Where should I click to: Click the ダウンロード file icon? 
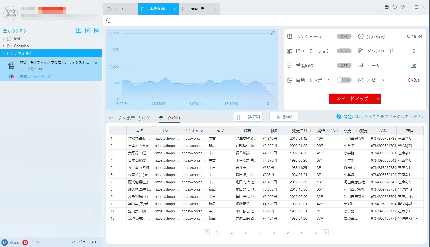coord(361,51)
